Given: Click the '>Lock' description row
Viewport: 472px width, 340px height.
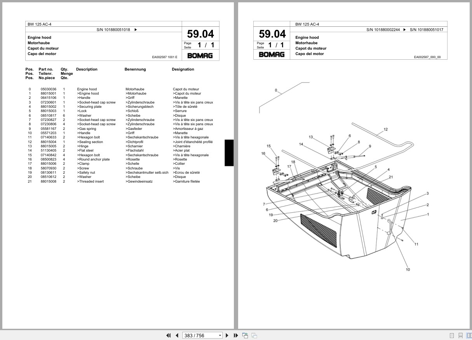Looking at the screenshot, I should [82, 111].
